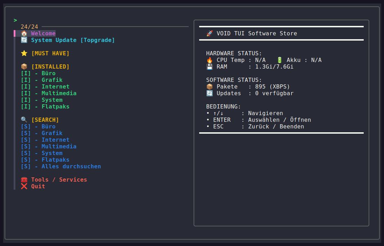The image size is (384, 246).
Task: Select the home icon next to Welcome
Action: point(24,33)
